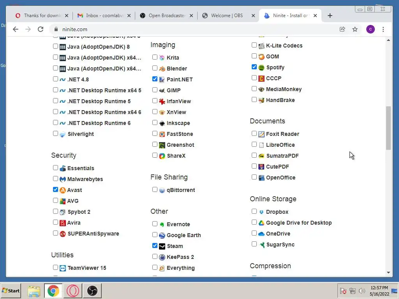Bookmark this page with the star

click(355, 29)
